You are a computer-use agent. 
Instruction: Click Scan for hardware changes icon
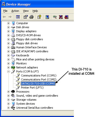tap(47, 17)
